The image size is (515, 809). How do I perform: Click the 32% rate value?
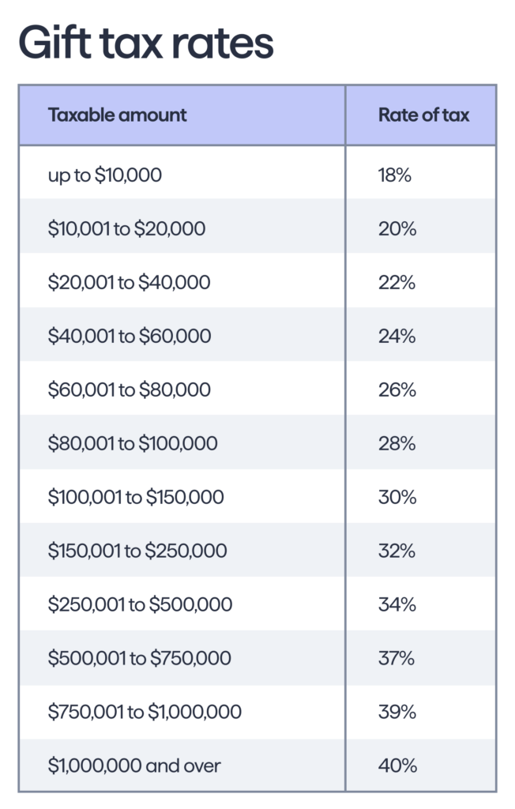[397, 551]
